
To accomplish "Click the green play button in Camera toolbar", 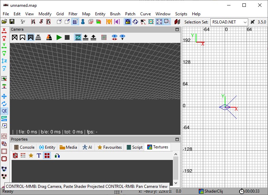I will click(x=59, y=37).
